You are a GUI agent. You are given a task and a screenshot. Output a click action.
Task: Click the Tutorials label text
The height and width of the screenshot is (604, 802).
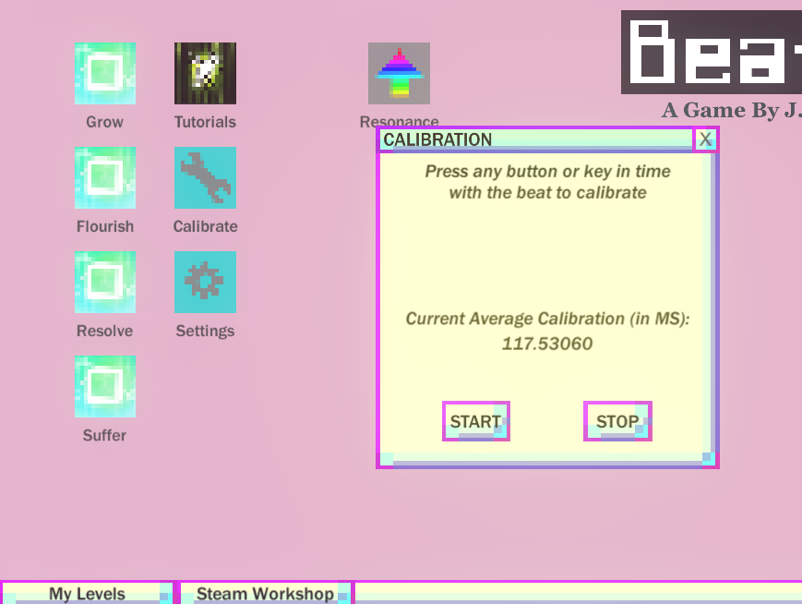(x=205, y=122)
